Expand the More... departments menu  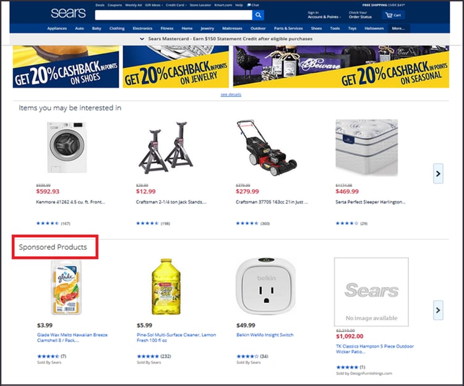pyautogui.click(x=398, y=28)
